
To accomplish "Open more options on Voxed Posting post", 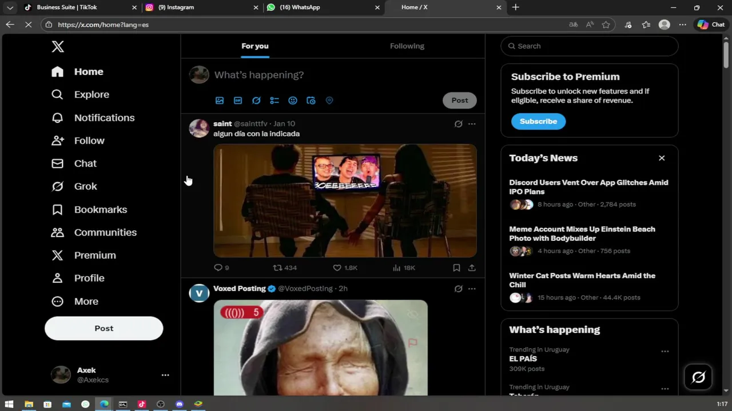I will (472, 289).
